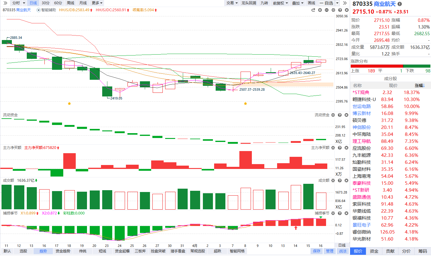431x256 pixels.
Task: Click the 日线 button at chart bottom right
Action: pyautogui.click(x=342, y=245)
